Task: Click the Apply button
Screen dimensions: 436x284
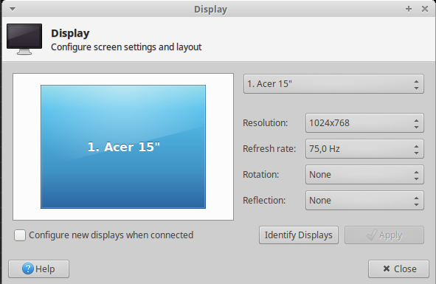Action: [384, 235]
